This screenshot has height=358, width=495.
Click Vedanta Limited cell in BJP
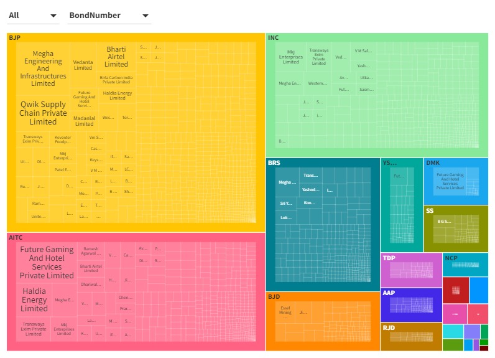(83, 65)
